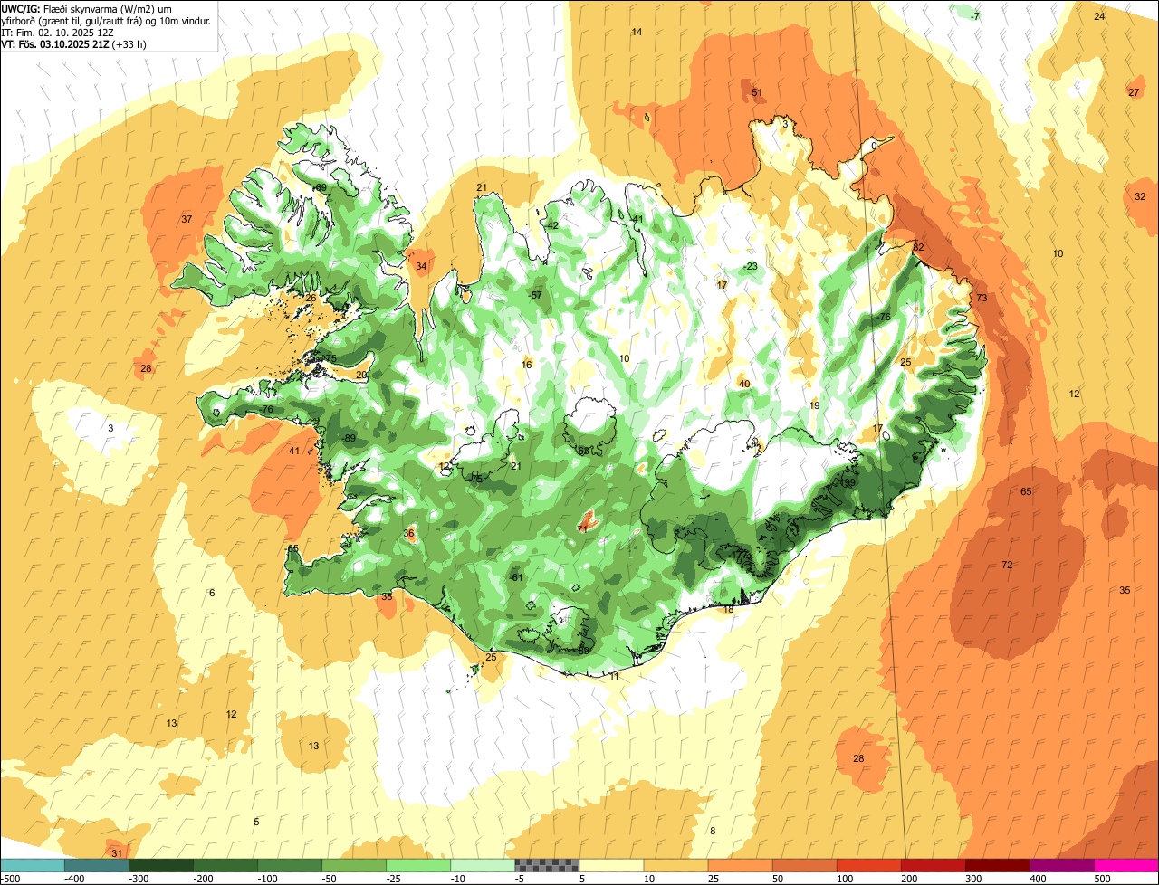This screenshot has width=1159, height=885.
Task: Click the title line starting 'UWC/IG: Flæði skynvarma'
Action: 87,8
